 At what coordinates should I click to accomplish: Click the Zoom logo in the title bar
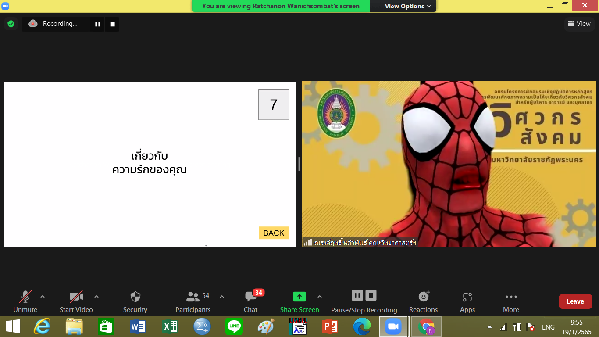click(x=5, y=6)
